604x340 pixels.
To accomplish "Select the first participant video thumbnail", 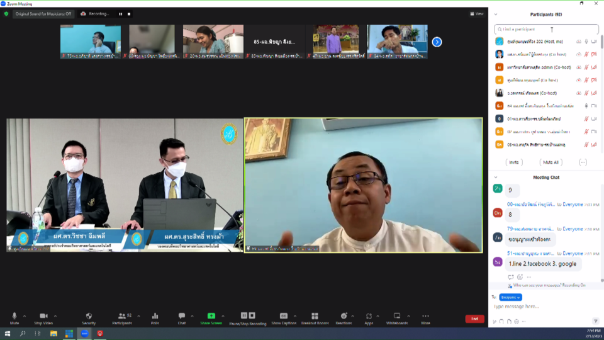I will [91, 42].
